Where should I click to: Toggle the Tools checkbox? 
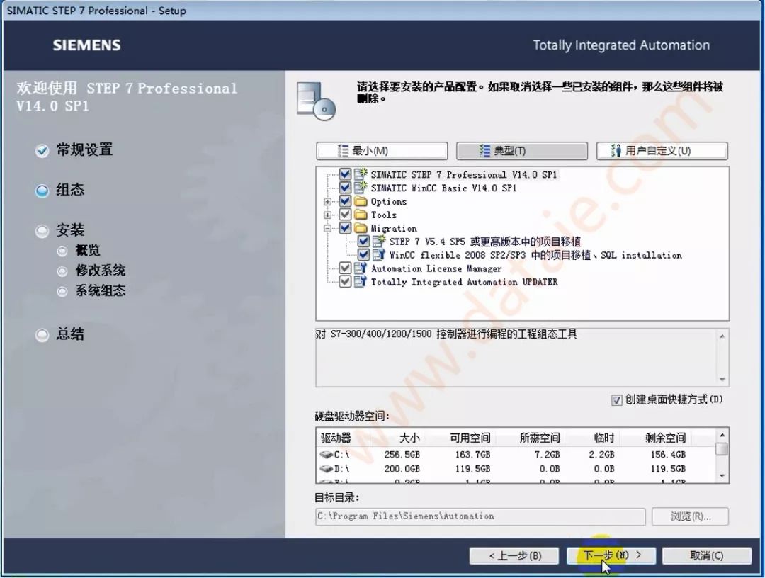[346, 215]
